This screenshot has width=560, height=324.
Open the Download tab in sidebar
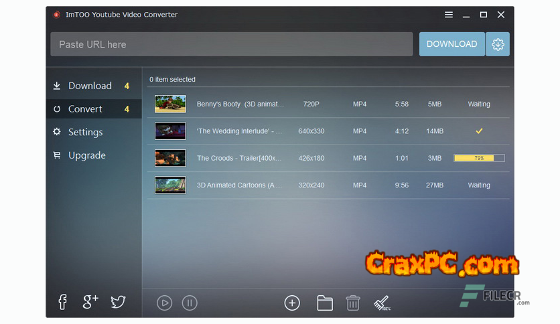coord(94,86)
